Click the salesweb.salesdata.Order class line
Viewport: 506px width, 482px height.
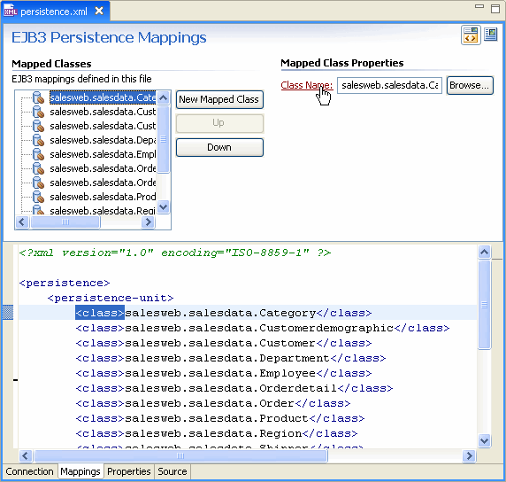coord(212,403)
